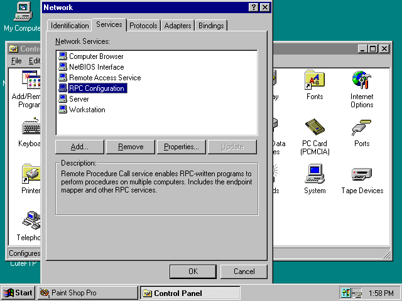Select Workstation text in services list
Image resolution: width=402 pixels, height=301 pixels.
87,110
